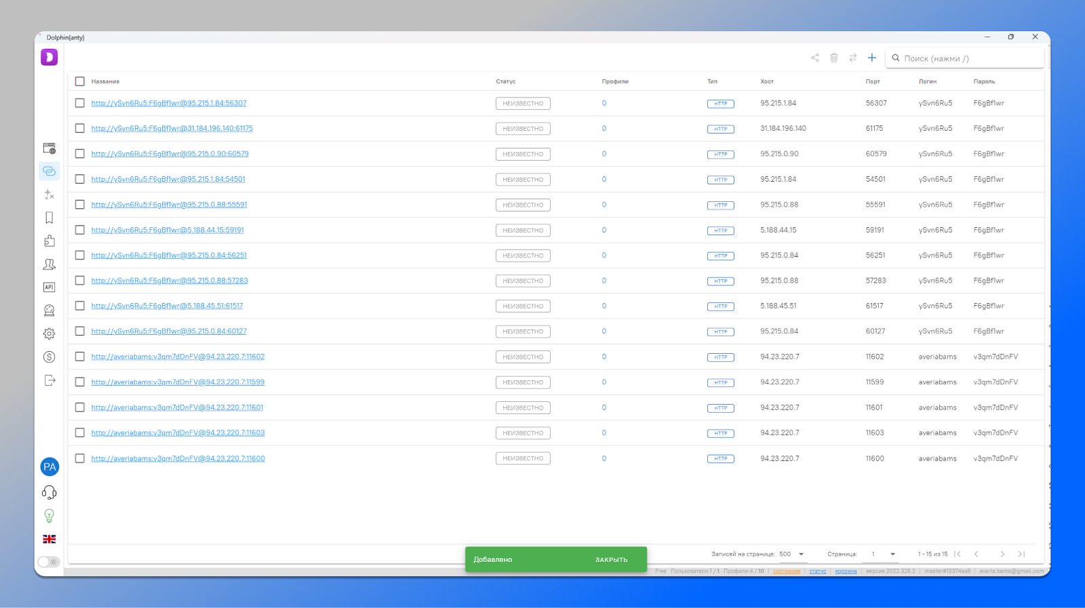
Task: Click the swap arrows icon in toolbar
Action: [x=853, y=58]
